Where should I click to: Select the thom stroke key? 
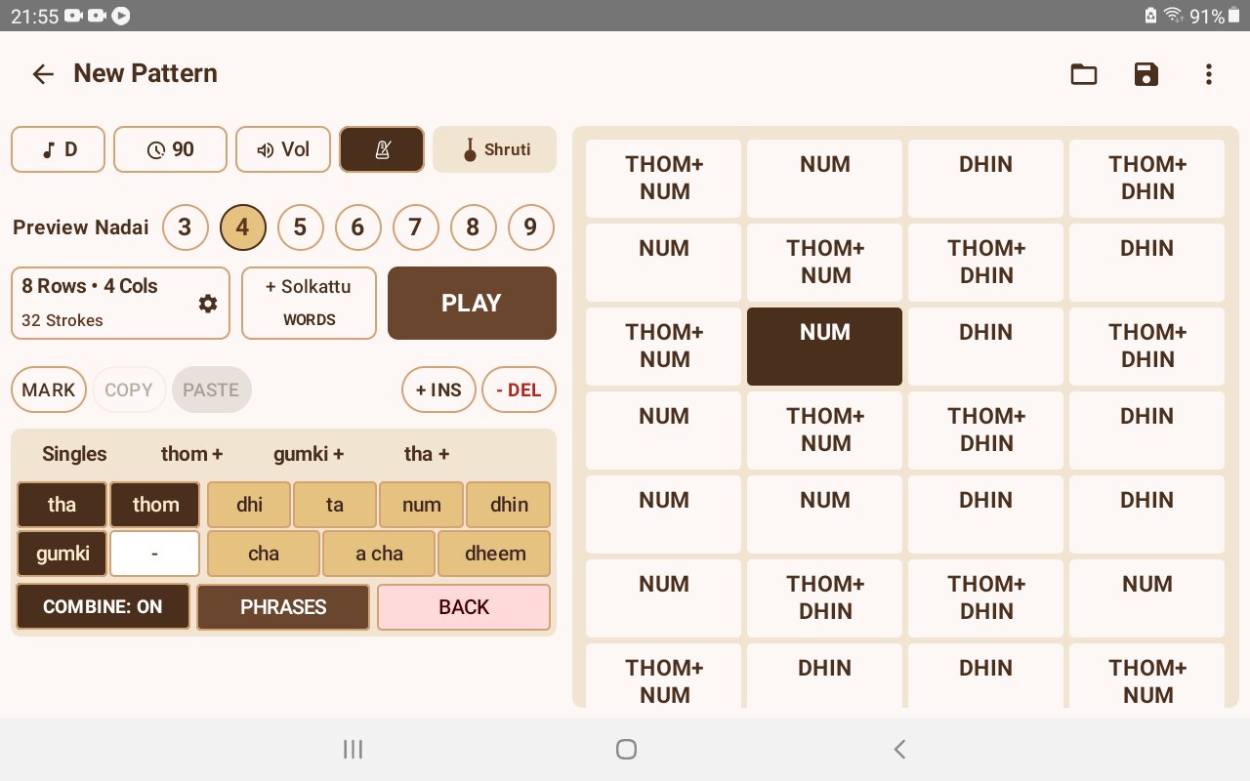tap(155, 505)
